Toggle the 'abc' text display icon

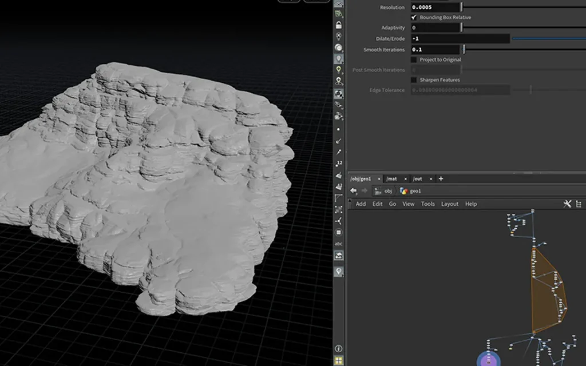click(339, 244)
